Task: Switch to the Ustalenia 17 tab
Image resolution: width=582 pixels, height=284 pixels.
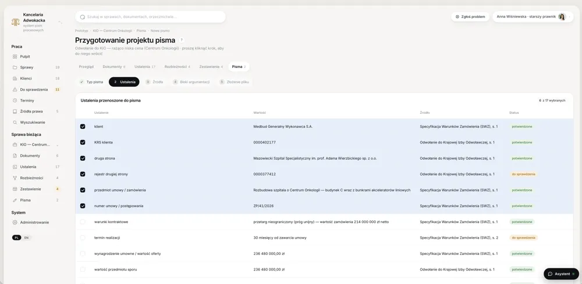Action: tap(145, 67)
